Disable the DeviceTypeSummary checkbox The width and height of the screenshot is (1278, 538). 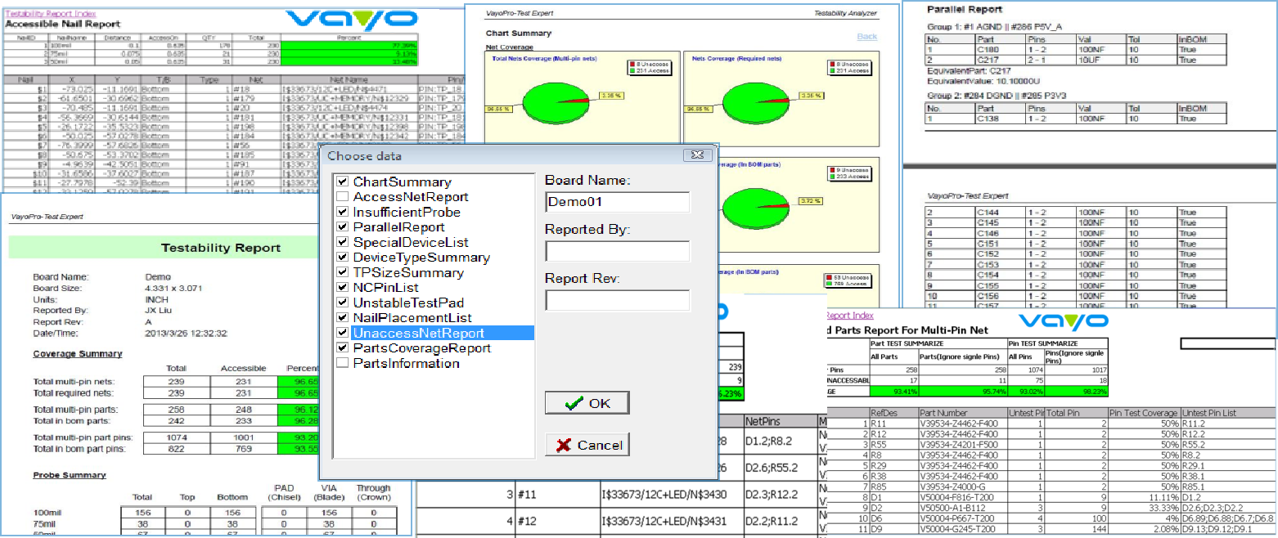point(343,258)
